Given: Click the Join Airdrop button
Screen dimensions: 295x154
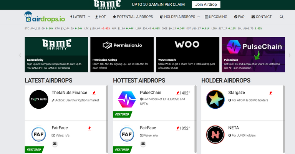Looking at the screenshot, I should pos(206,5).
